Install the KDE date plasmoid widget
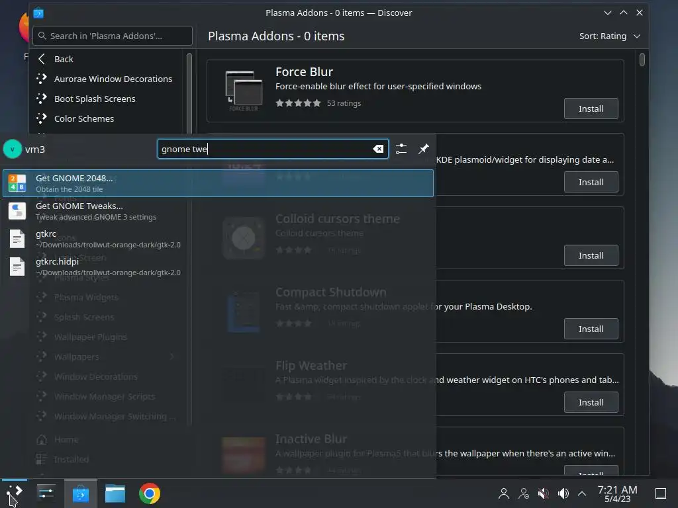 (x=591, y=182)
